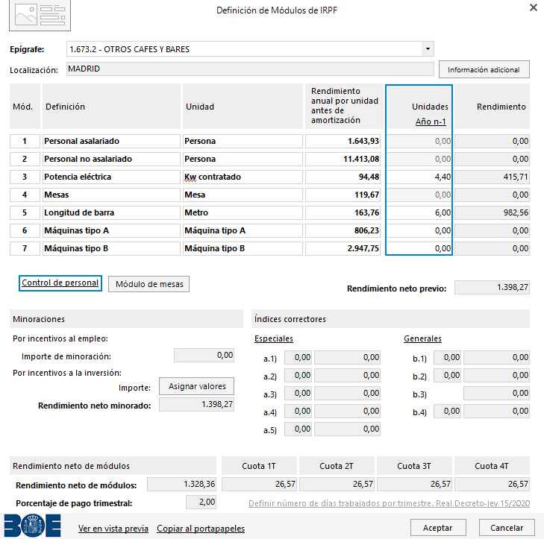
Task: Click the Especiales heading
Action: tap(274, 338)
